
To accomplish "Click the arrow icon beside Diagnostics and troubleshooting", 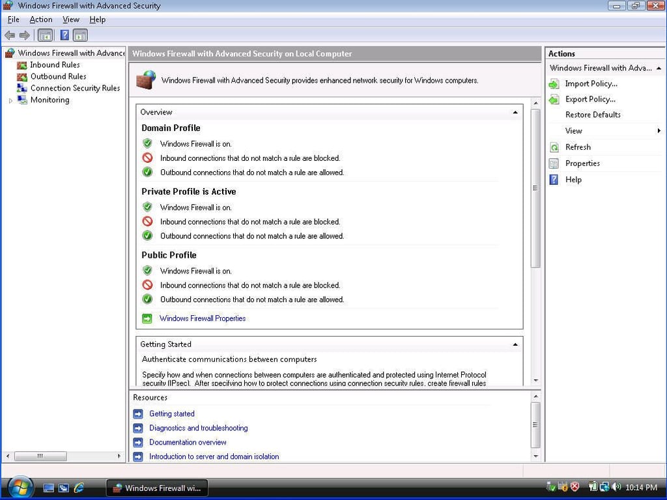I will [x=138, y=428].
